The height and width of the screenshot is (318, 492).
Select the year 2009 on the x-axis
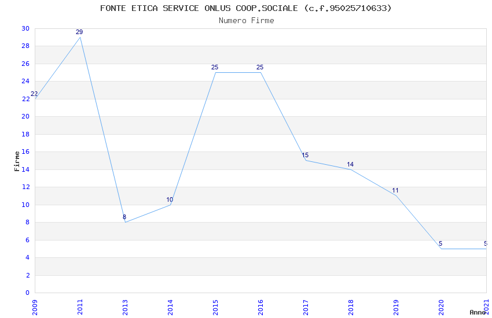click(35, 308)
